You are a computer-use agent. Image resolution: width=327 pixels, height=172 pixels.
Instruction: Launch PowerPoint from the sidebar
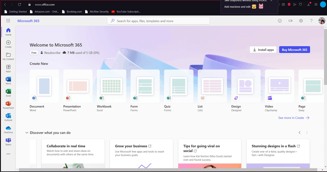(x=8, y=105)
